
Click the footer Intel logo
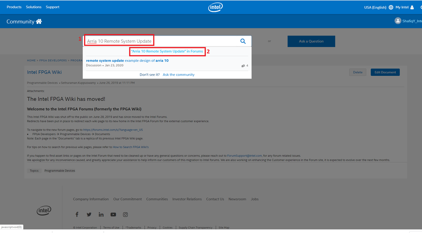click(x=44, y=211)
